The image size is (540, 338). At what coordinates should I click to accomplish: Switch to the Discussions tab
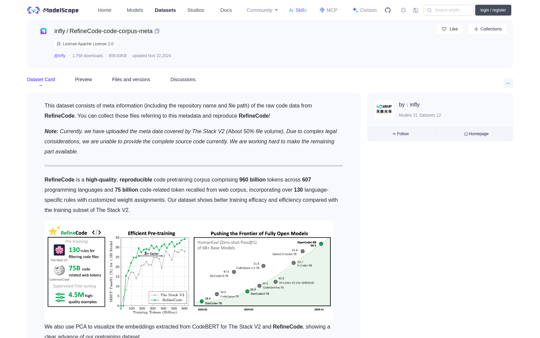pos(183,79)
